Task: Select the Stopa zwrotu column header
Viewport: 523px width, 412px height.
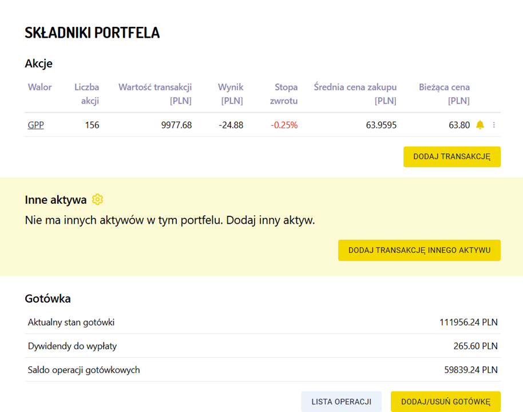Action: (x=285, y=94)
